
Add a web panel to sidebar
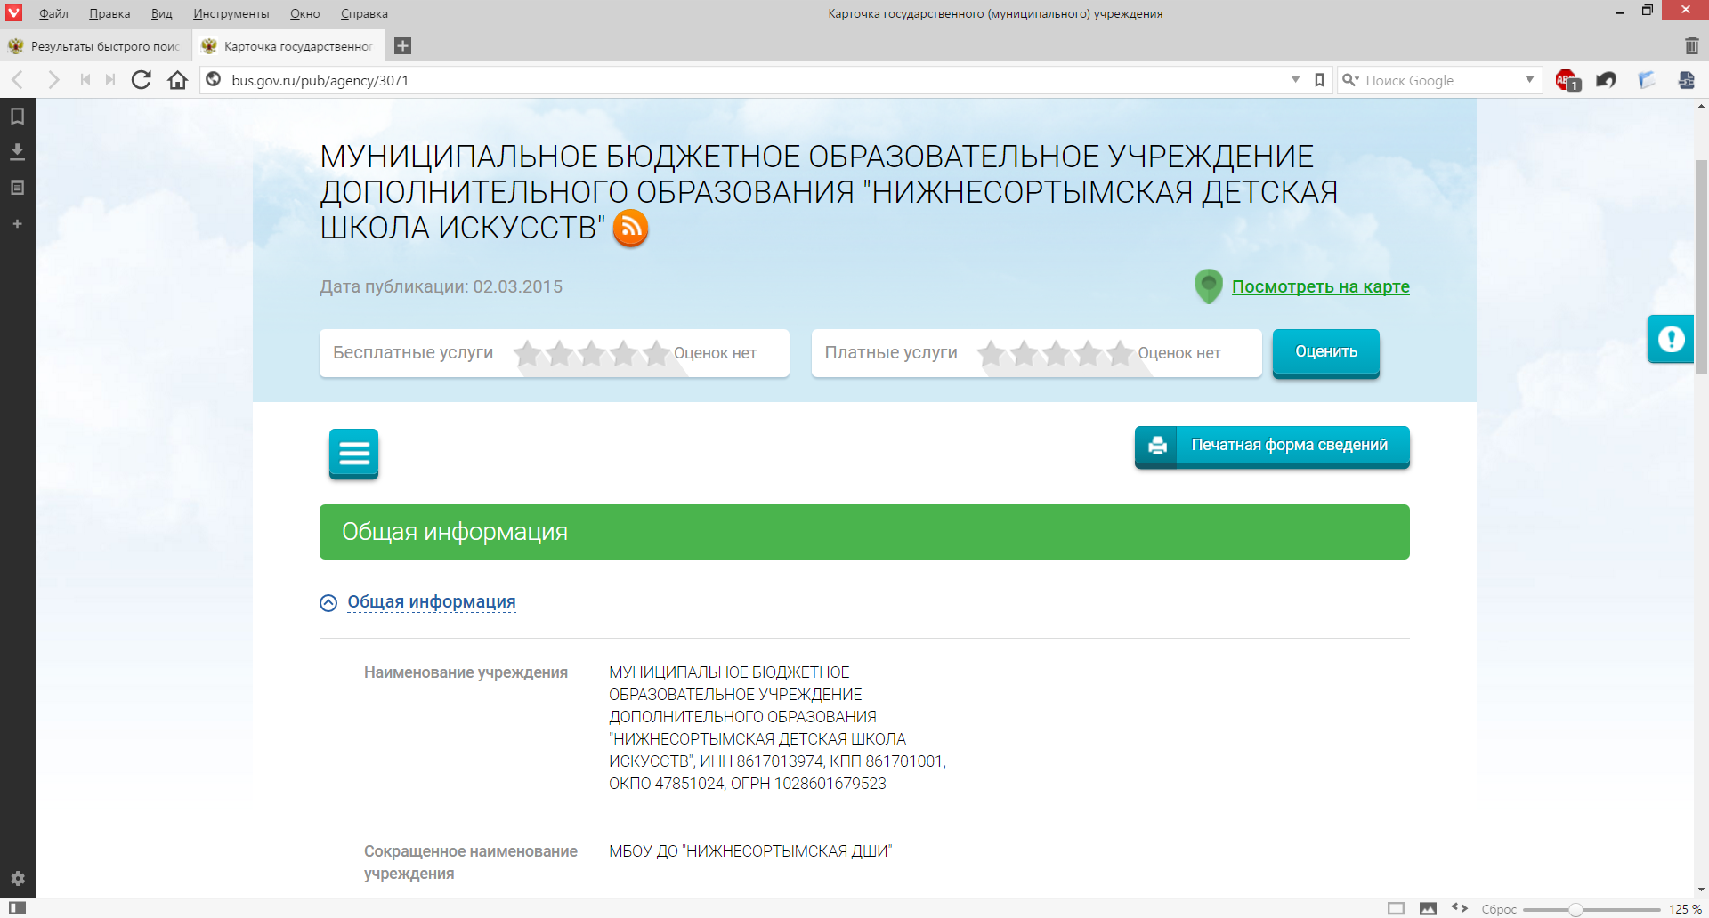(17, 224)
